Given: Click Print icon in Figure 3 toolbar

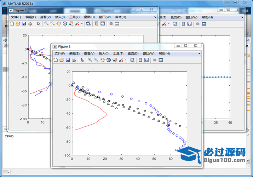Looking at the screenshot, I should pos(74,60).
